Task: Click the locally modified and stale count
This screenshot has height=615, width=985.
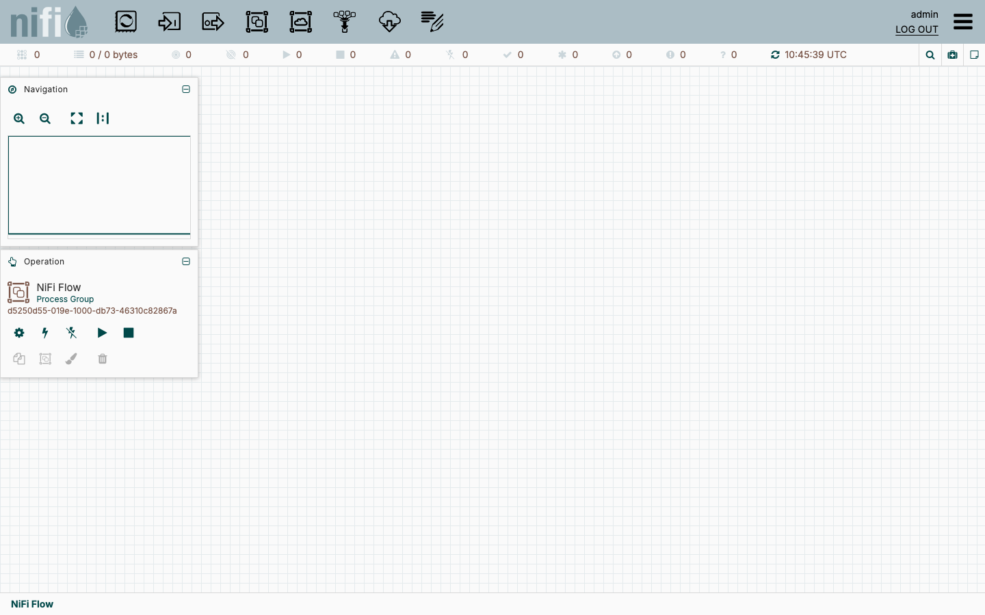Action: coord(676,55)
